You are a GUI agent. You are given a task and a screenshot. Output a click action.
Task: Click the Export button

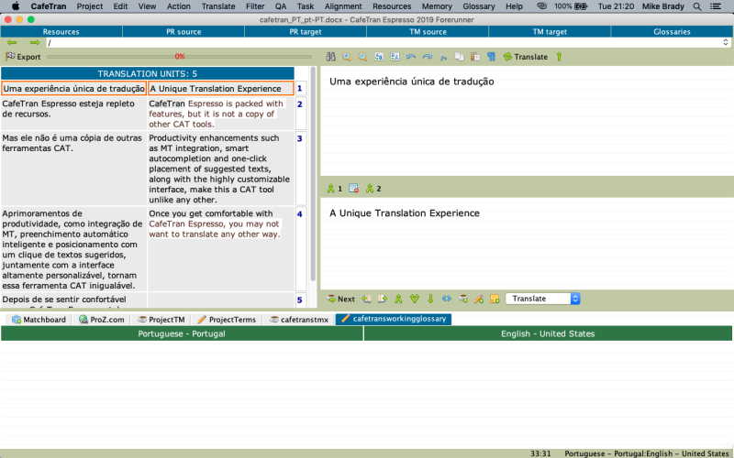pyautogui.click(x=23, y=57)
